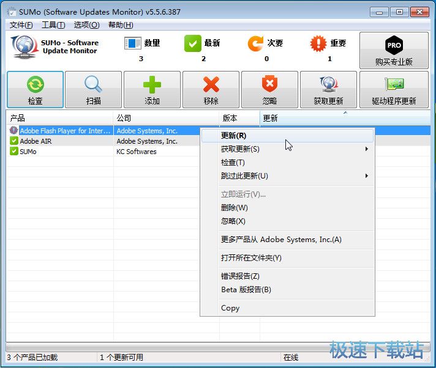
Task: Click the SUMo title bar app icon
Action: tap(12, 12)
